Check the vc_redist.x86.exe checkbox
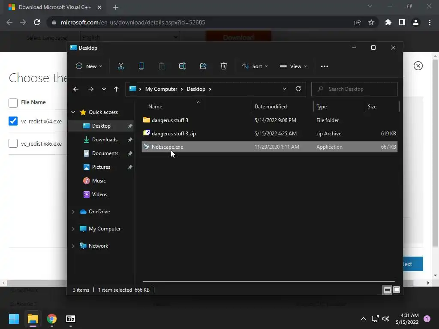The height and width of the screenshot is (329, 439). [x=13, y=143]
